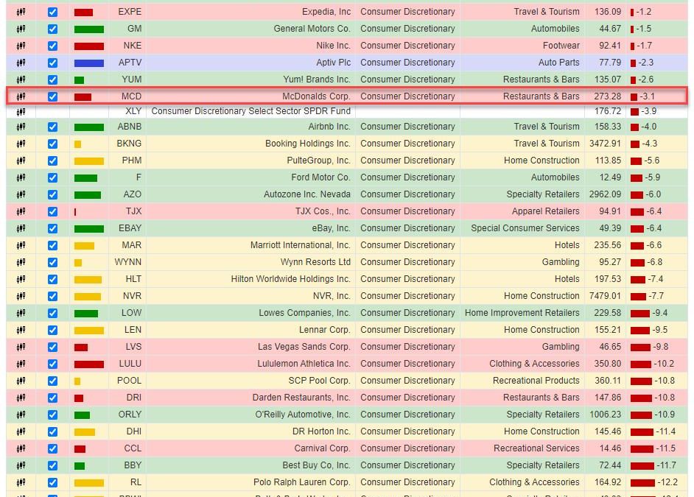694x497 pixels.
Task: Click Hilton's 'Consumer Discretionary' sector cell
Action: [407, 280]
